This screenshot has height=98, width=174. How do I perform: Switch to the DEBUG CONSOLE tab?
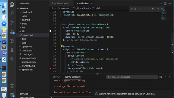73,77
